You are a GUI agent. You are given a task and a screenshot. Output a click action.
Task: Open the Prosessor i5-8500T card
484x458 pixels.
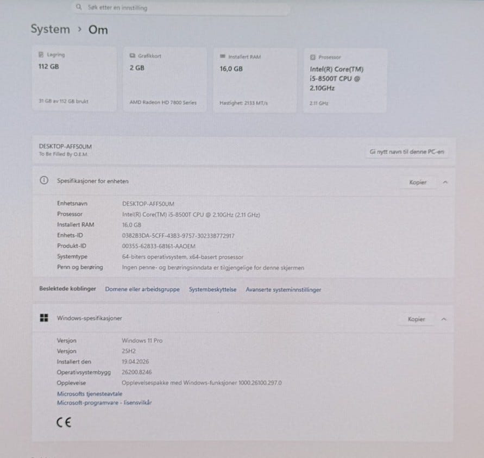click(x=345, y=80)
